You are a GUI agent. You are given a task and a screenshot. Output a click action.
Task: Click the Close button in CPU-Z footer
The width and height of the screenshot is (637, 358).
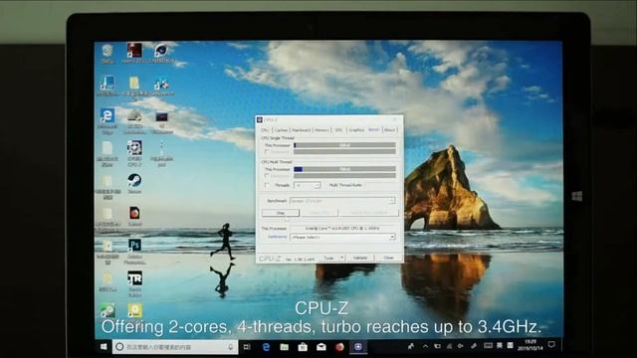(x=388, y=258)
